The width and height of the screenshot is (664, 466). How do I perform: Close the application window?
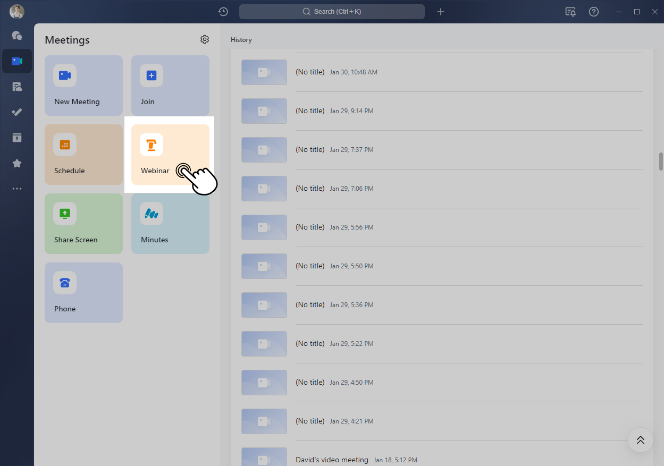pos(654,12)
